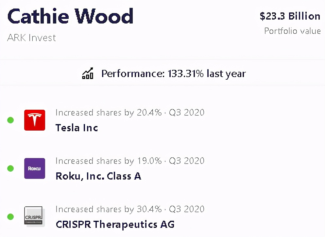Image resolution: width=325 pixels, height=237 pixels.
Task: Click the ARK Invest subtitle
Action: [x=31, y=38]
